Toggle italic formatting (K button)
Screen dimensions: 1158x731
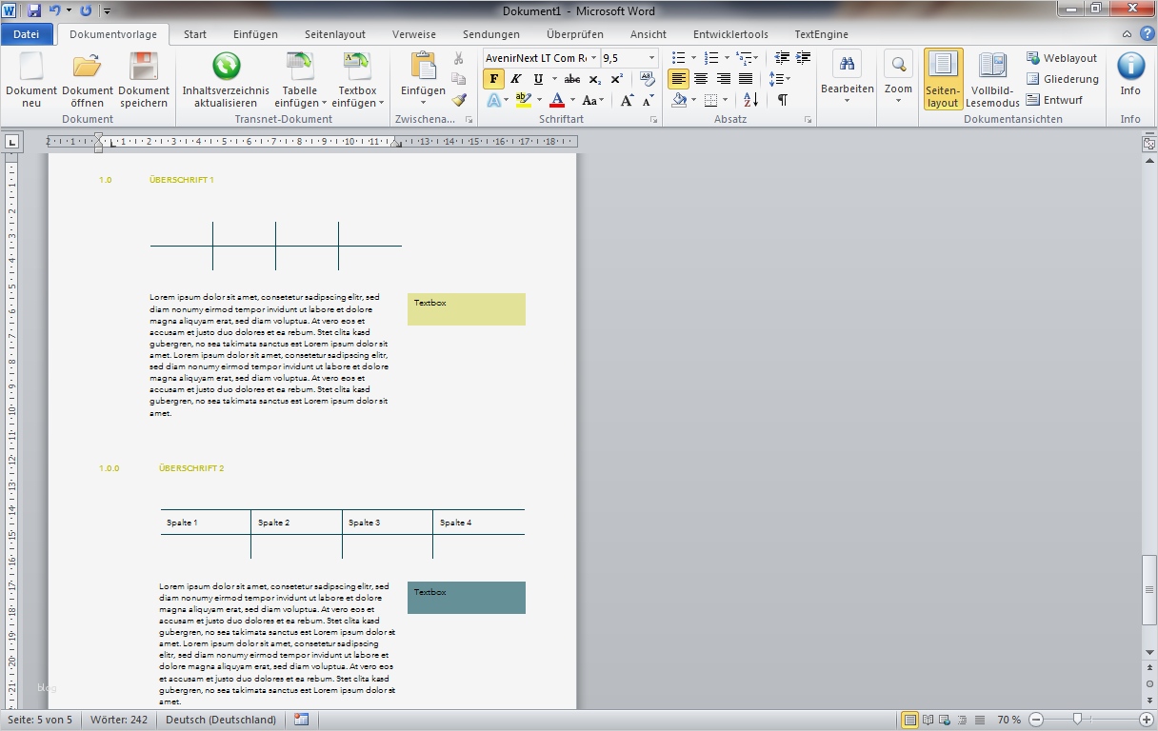tap(516, 79)
